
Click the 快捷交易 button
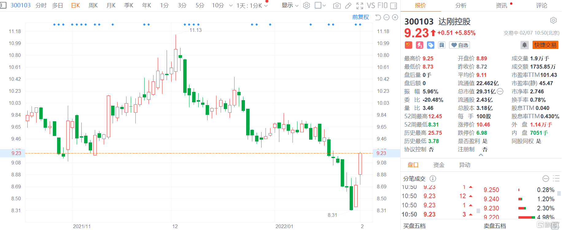click(545, 45)
